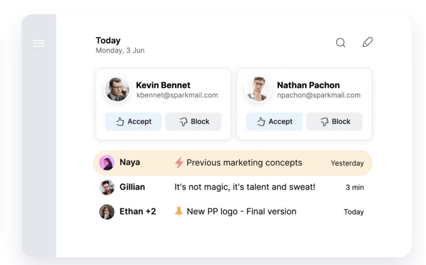This screenshot has height=265, width=426.
Task: Click the orange pin icon
Action: click(179, 211)
